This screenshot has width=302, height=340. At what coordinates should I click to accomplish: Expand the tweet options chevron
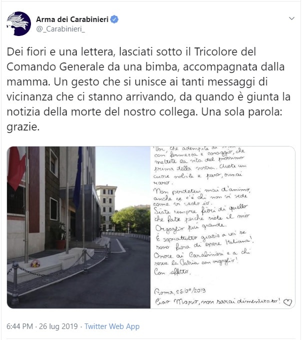[291, 18]
